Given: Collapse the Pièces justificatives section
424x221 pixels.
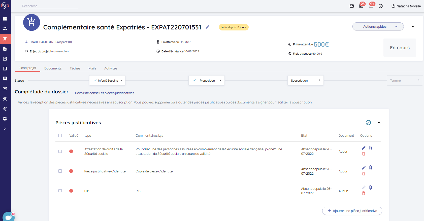Looking at the screenshot, I should pyautogui.click(x=379, y=123).
